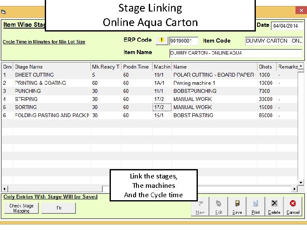Click the New button icon
This screenshot has width=307, height=230.
(200, 206)
